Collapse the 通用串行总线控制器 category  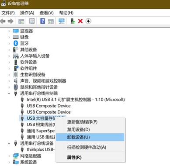pos(9,93)
